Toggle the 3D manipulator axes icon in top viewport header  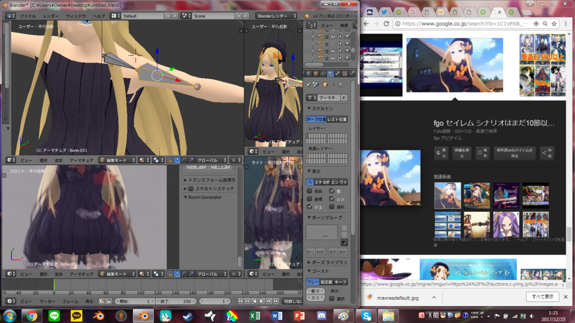tap(170, 160)
